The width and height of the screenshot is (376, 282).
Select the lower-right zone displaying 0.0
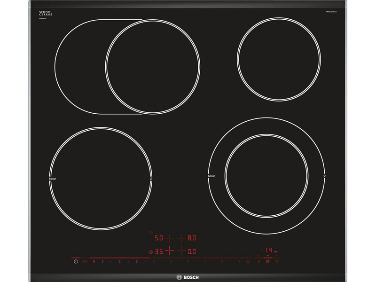(191, 252)
